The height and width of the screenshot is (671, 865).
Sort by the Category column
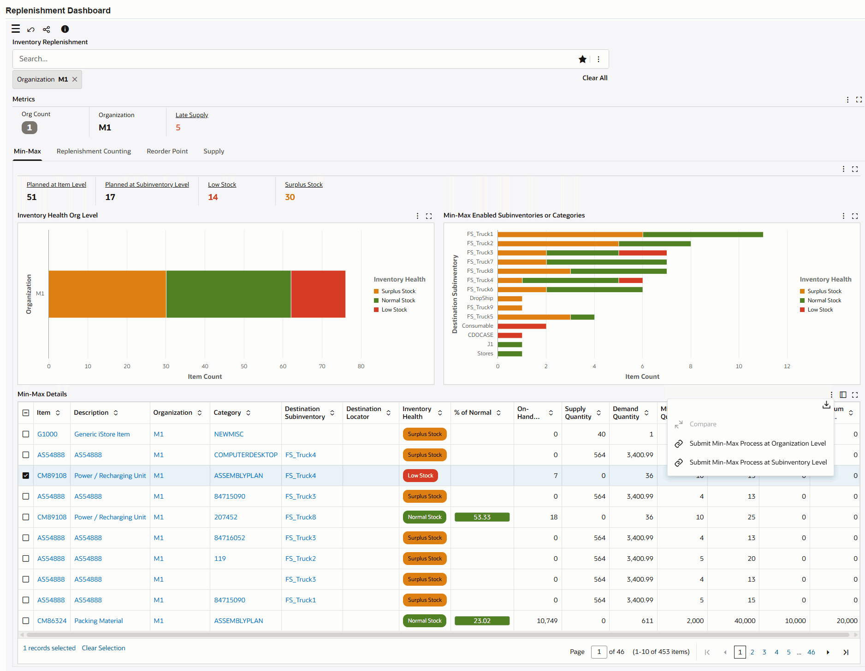click(x=248, y=413)
